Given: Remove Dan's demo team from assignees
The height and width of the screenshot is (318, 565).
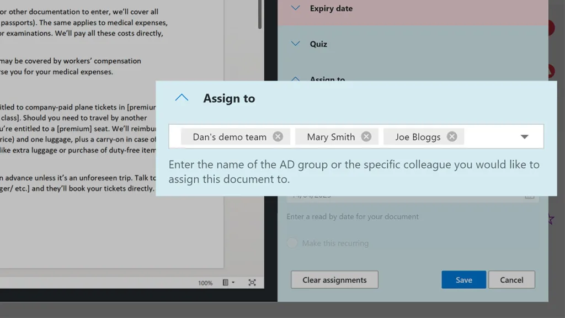Looking at the screenshot, I should [278, 137].
